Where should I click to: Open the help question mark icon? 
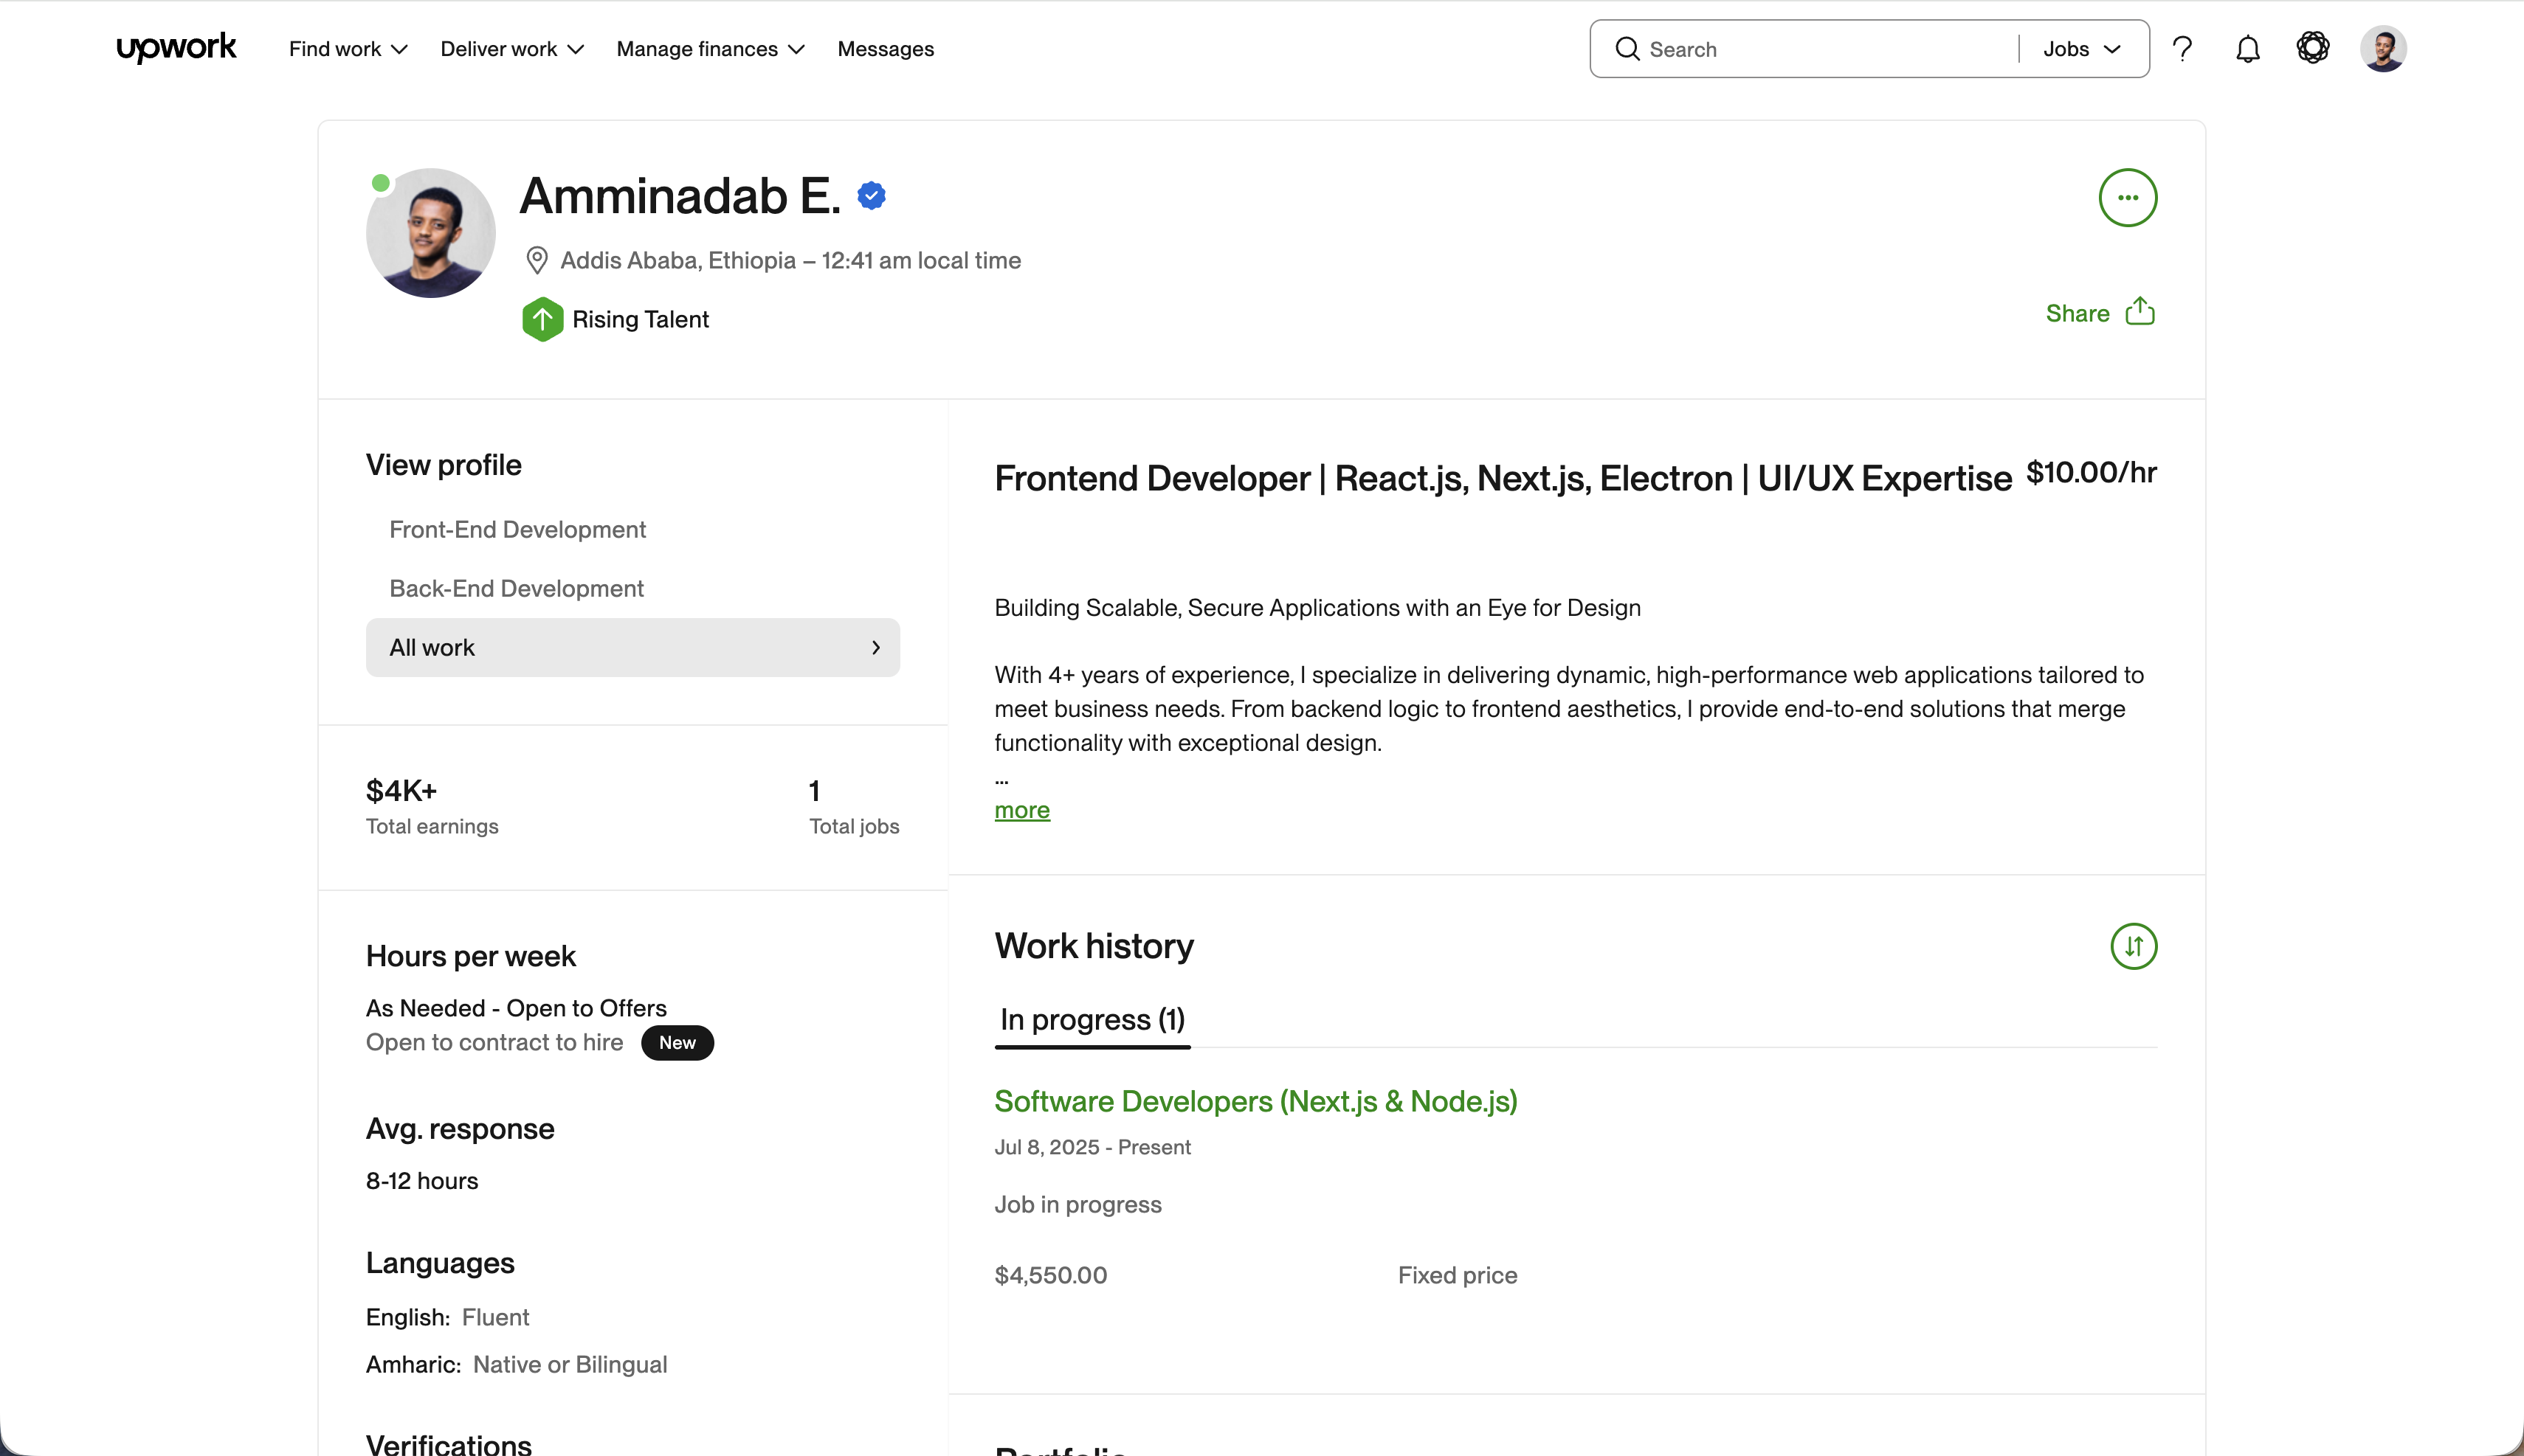[x=2183, y=48]
